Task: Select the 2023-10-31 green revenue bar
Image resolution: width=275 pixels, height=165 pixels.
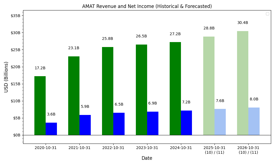Action: 142,90
